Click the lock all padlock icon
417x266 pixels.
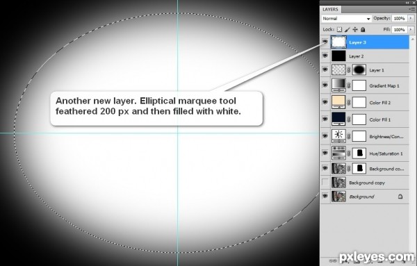click(x=363, y=29)
